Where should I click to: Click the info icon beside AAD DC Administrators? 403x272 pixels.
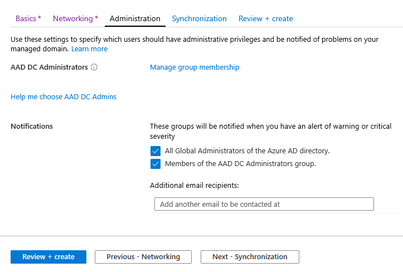click(94, 67)
